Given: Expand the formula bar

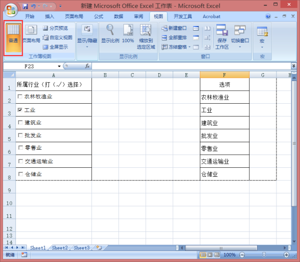Looking at the screenshot, I should coord(293,66).
